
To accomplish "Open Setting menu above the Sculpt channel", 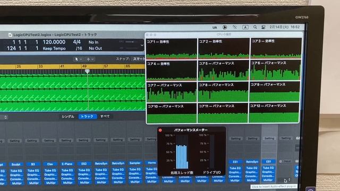I will 15,141.
